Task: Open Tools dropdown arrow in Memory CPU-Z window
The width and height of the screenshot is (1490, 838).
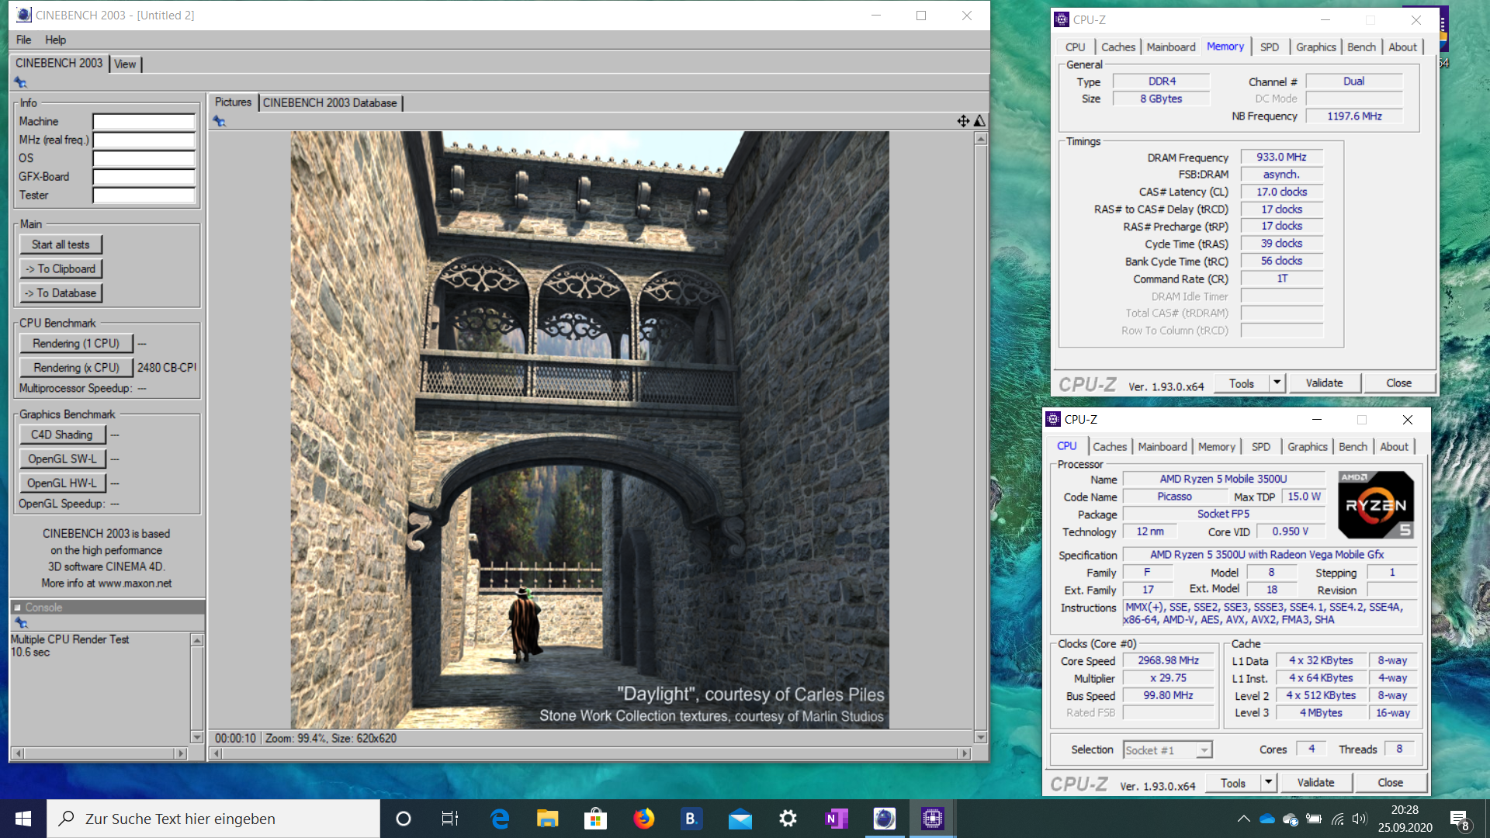Action: point(1277,383)
